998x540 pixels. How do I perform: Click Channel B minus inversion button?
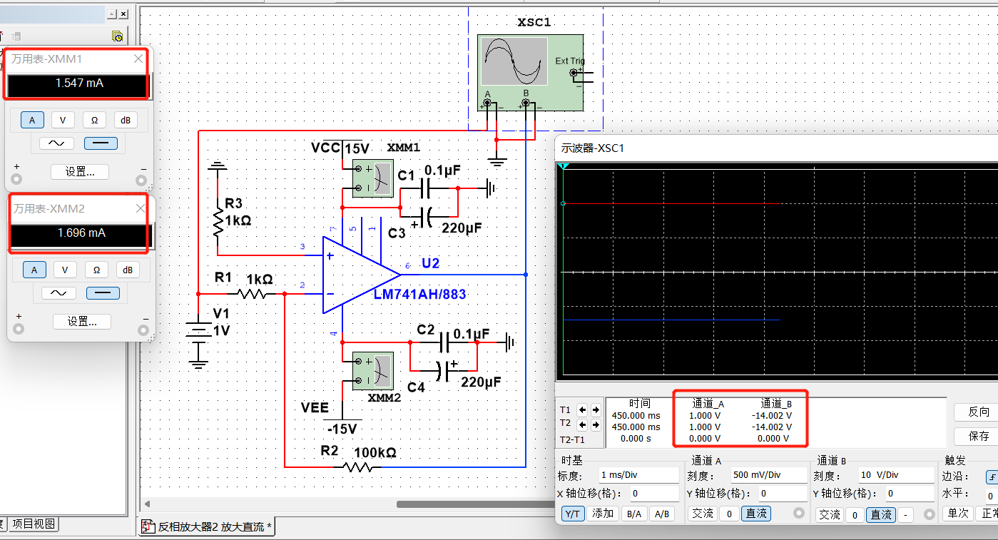[905, 514]
